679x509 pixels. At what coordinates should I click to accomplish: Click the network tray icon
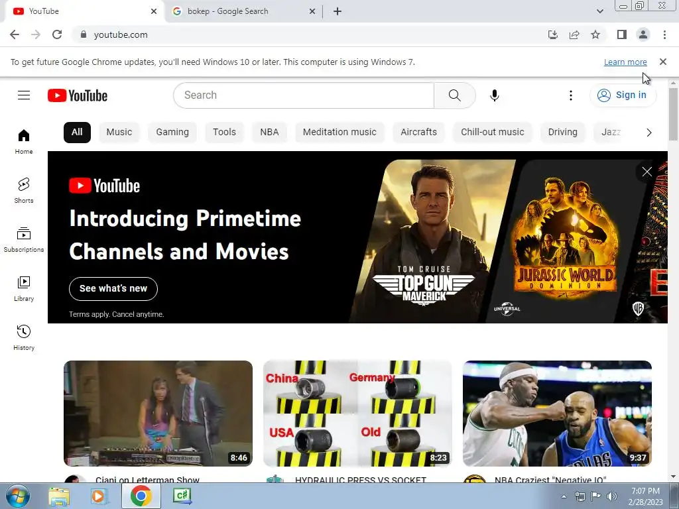click(580, 496)
